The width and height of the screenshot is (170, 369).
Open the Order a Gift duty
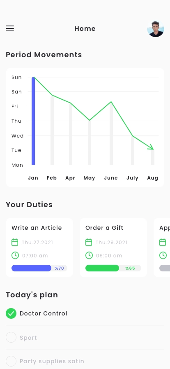point(113,248)
